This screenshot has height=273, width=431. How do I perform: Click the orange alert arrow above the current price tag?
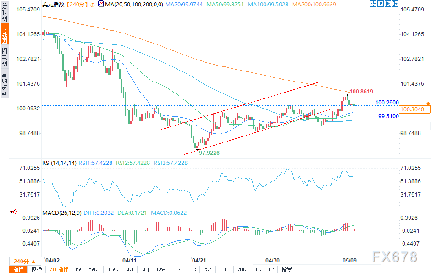click(428, 104)
